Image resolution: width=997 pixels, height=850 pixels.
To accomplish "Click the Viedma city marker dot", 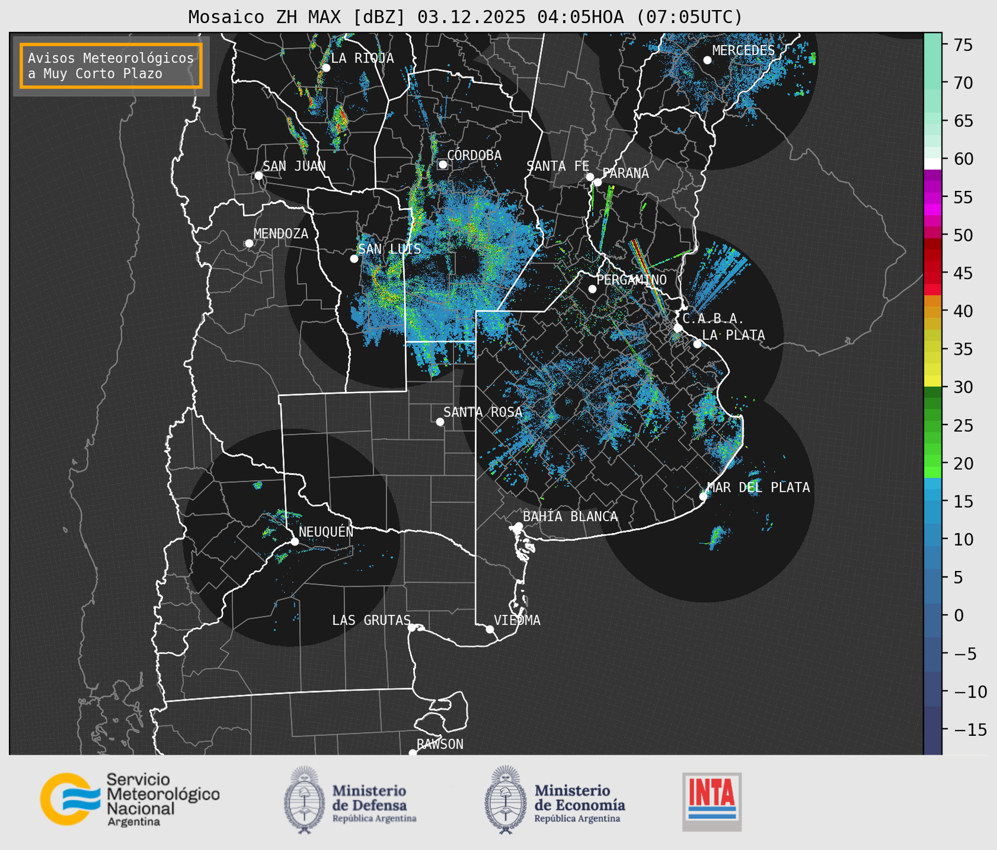I will tap(490, 629).
